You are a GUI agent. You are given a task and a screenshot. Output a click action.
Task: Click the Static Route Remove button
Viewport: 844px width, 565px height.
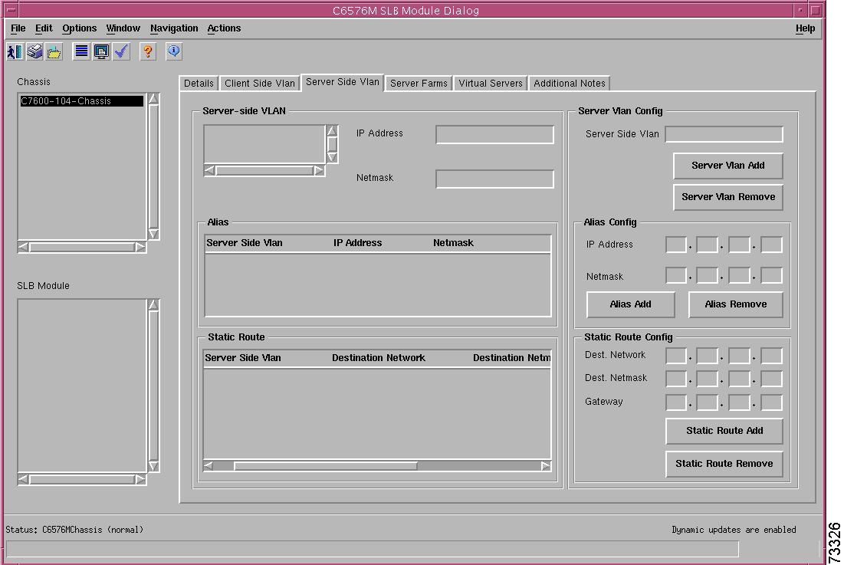coord(724,464)
